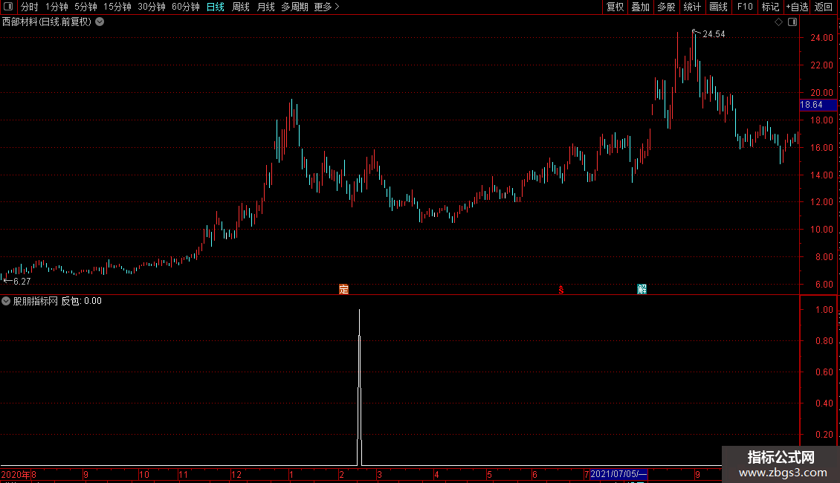
Task: Switch to 月线 monthly chart
Action: pyautogui.click(x=265, y=7)
